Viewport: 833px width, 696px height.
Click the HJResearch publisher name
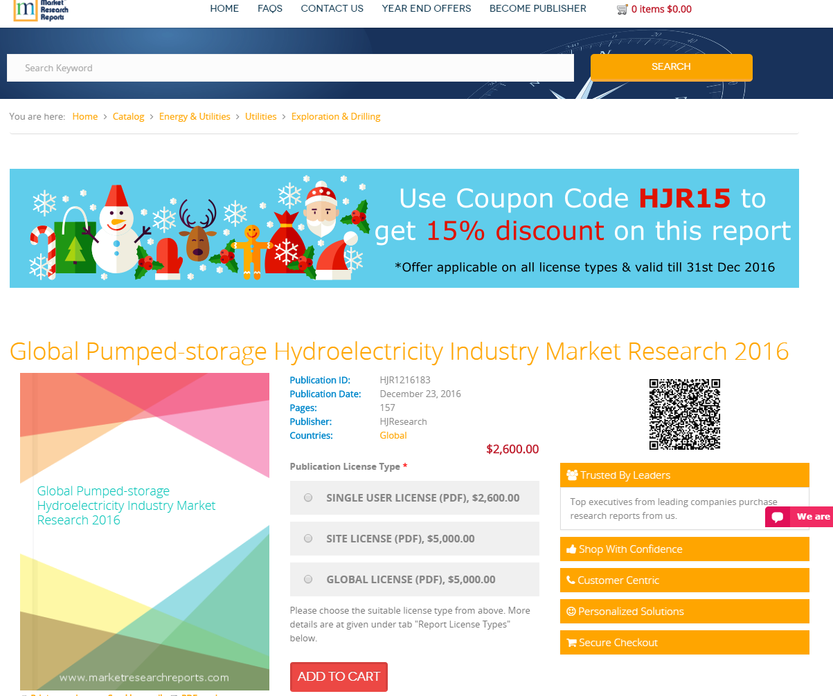[403, 422]
